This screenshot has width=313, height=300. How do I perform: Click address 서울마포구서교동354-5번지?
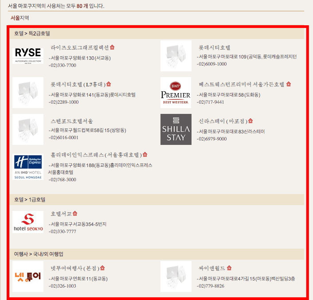point(78,224)
